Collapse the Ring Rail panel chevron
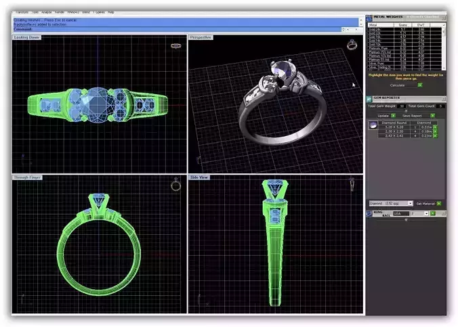 point(406,220)
